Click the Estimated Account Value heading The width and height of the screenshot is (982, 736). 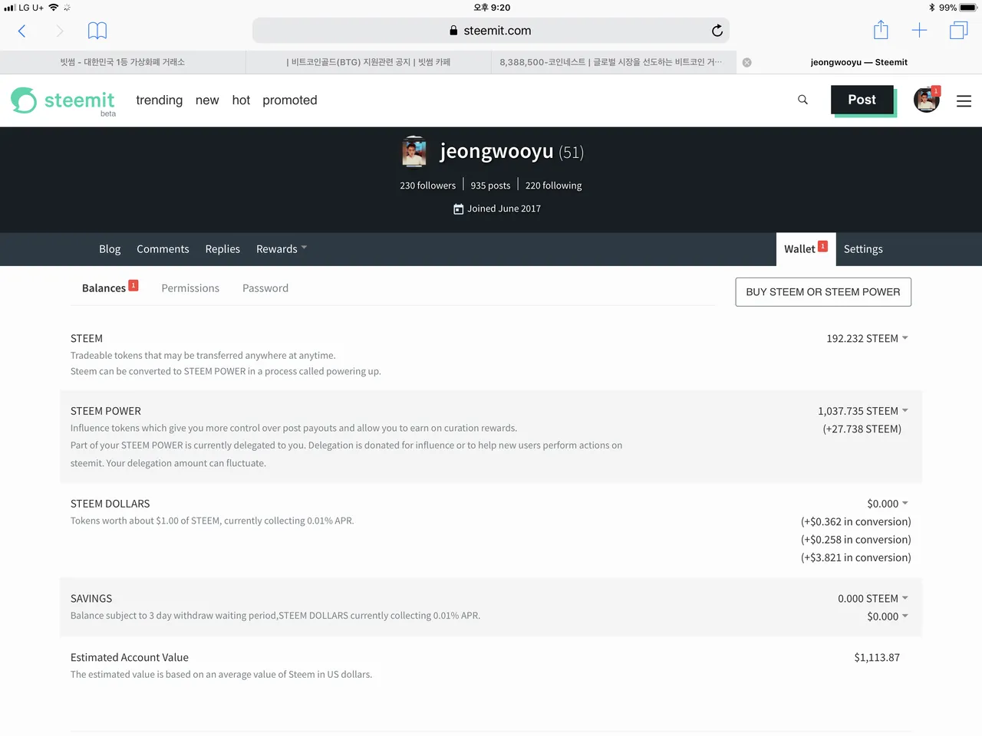coord(130,658)
